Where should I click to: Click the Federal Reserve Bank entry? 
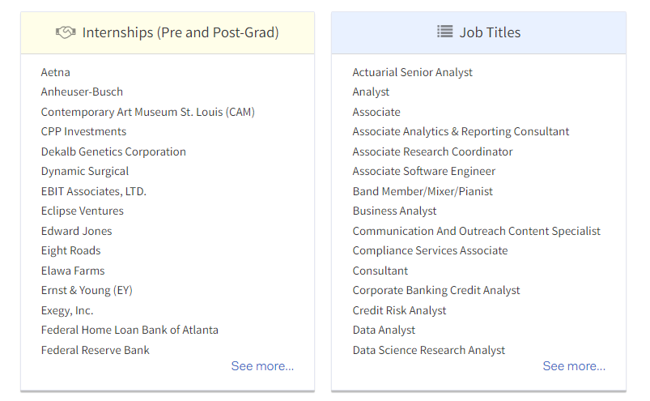(x=96, y=351)
